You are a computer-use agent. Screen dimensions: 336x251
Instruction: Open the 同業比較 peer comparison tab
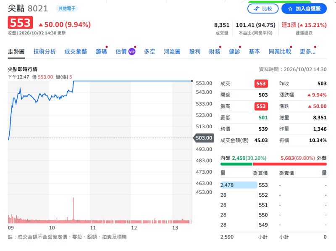coord(280,52)
